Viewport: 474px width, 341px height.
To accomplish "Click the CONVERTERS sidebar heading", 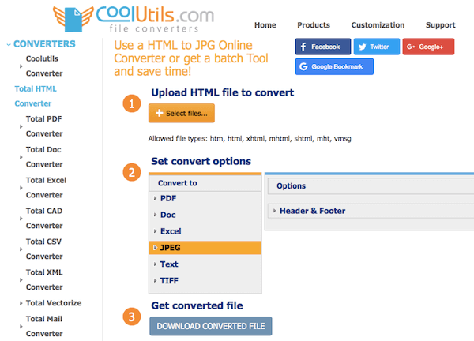I will point(44,44).
